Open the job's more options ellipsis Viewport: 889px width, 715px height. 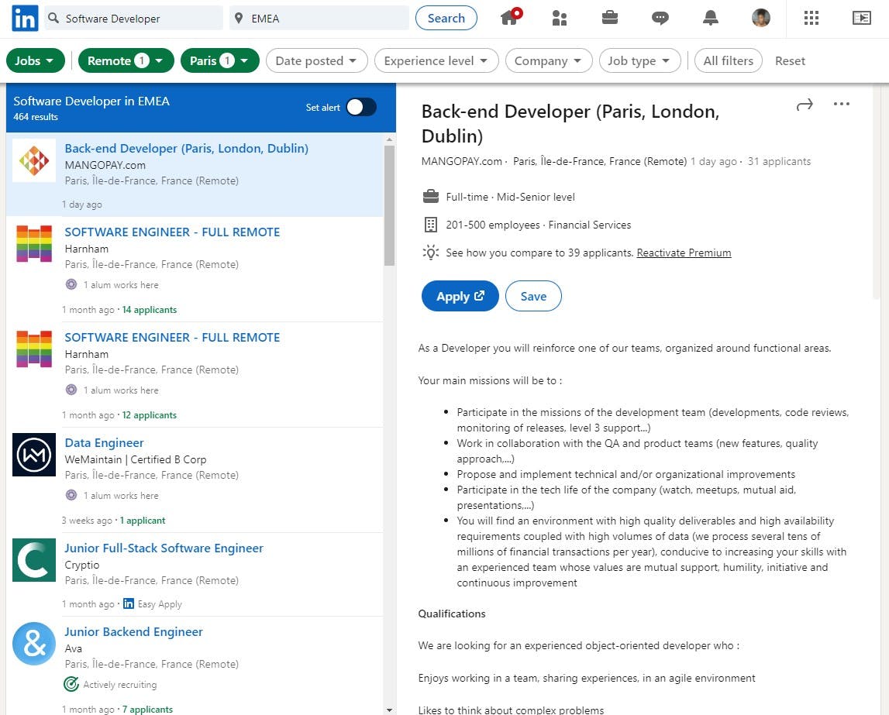842,104
